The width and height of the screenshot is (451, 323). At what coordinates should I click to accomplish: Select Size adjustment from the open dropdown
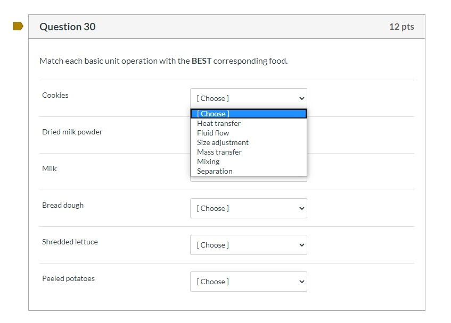223,142
